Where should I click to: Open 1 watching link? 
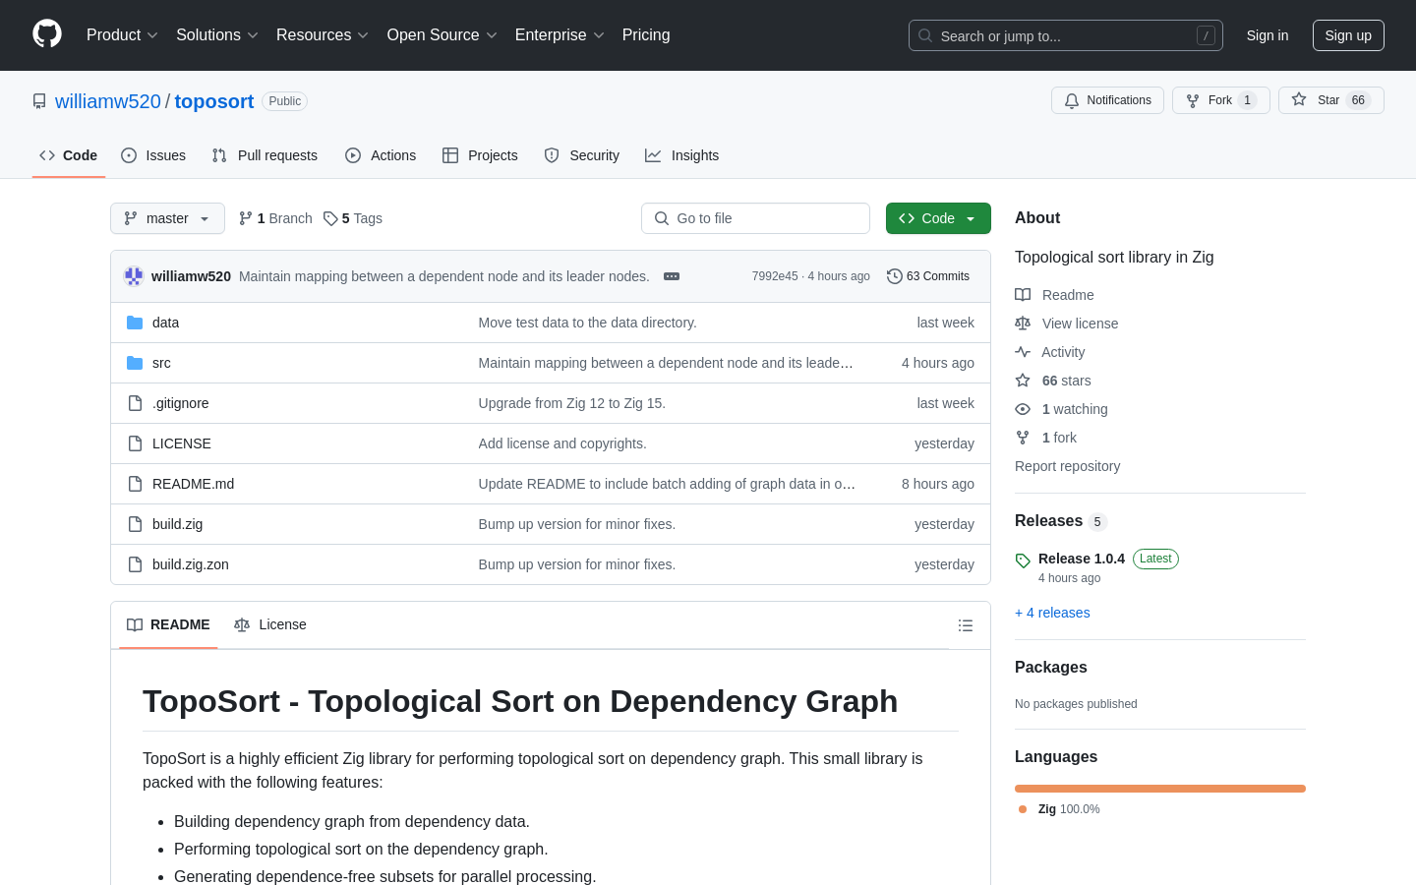click(x=1061, y=409)
